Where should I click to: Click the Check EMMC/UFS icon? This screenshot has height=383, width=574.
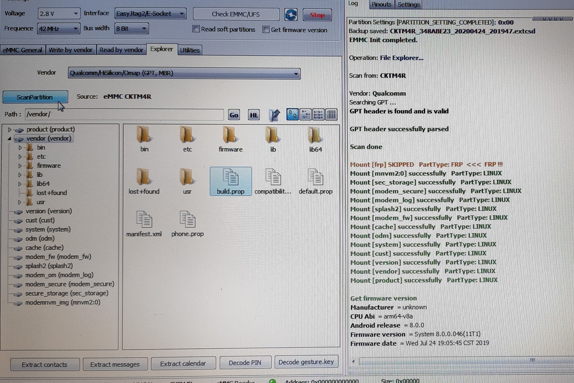(236, 15)
